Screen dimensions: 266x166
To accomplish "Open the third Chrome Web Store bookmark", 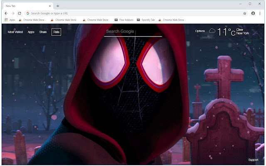I will 96,20.
